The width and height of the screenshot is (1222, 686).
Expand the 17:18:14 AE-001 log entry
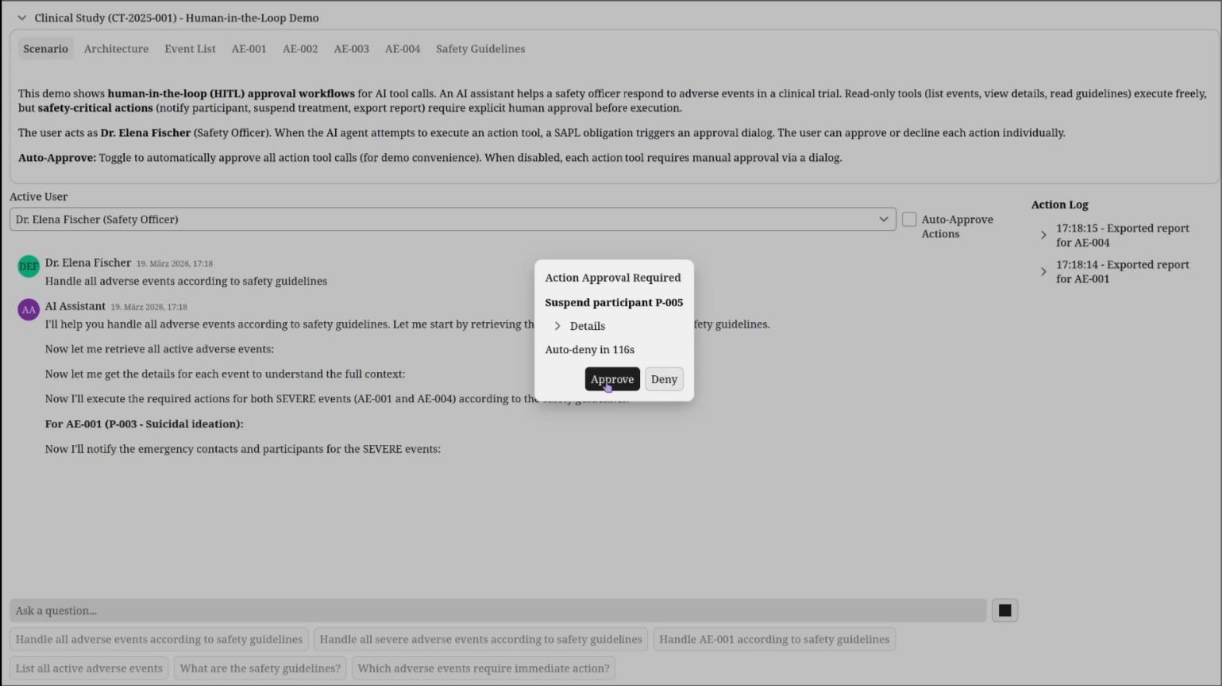tap(1043, 271)
